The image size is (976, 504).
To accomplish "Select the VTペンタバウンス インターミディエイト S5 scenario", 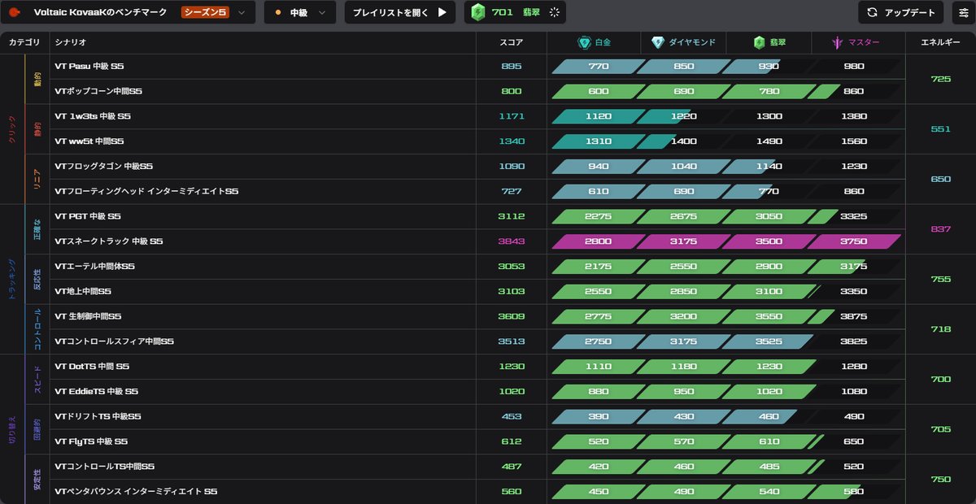I will (136, 491).
